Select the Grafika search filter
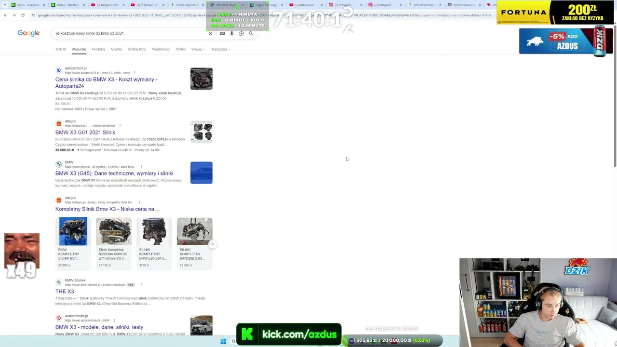The image size is (617, 347). coord(116,49)
